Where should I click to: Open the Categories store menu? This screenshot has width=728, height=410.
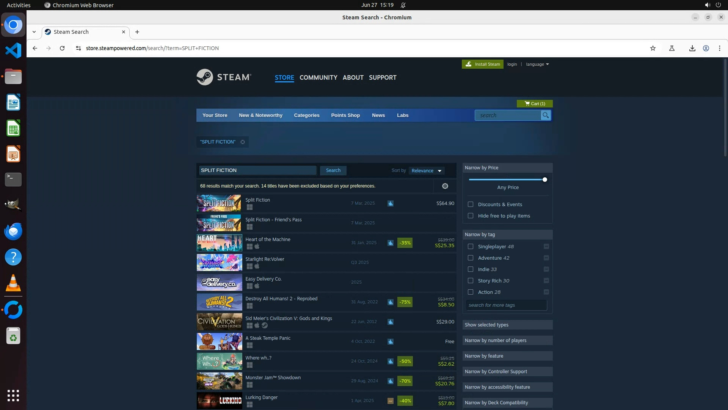[x=306, y=115]
